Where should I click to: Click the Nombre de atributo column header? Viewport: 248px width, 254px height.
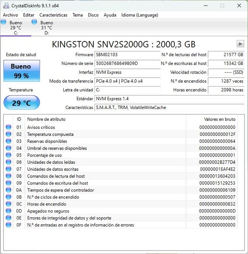(46, 119)
